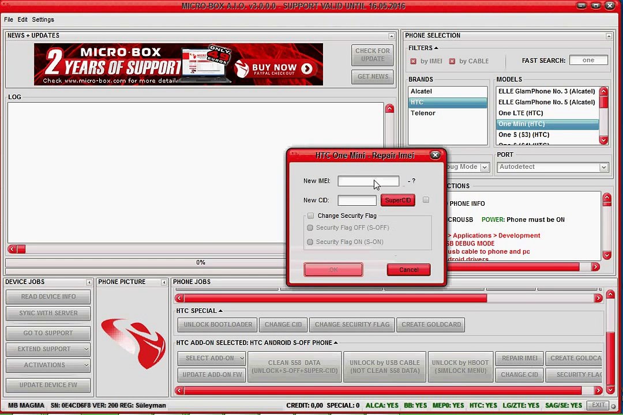623x415 pixels.
Task: Click CLEAN S58 DATA button
Action: pyautogui.click(x=294, y=367)
